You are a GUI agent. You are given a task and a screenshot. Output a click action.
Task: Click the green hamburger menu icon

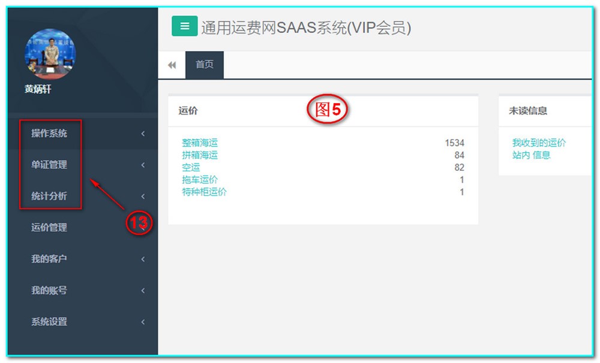pos(184,26)
